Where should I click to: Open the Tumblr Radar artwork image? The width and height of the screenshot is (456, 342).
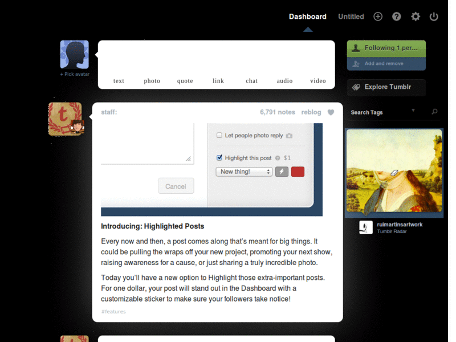[x=394, y=171]
